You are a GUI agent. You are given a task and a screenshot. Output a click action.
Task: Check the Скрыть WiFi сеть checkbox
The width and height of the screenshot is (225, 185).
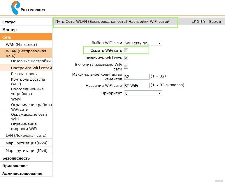point(126,51)
